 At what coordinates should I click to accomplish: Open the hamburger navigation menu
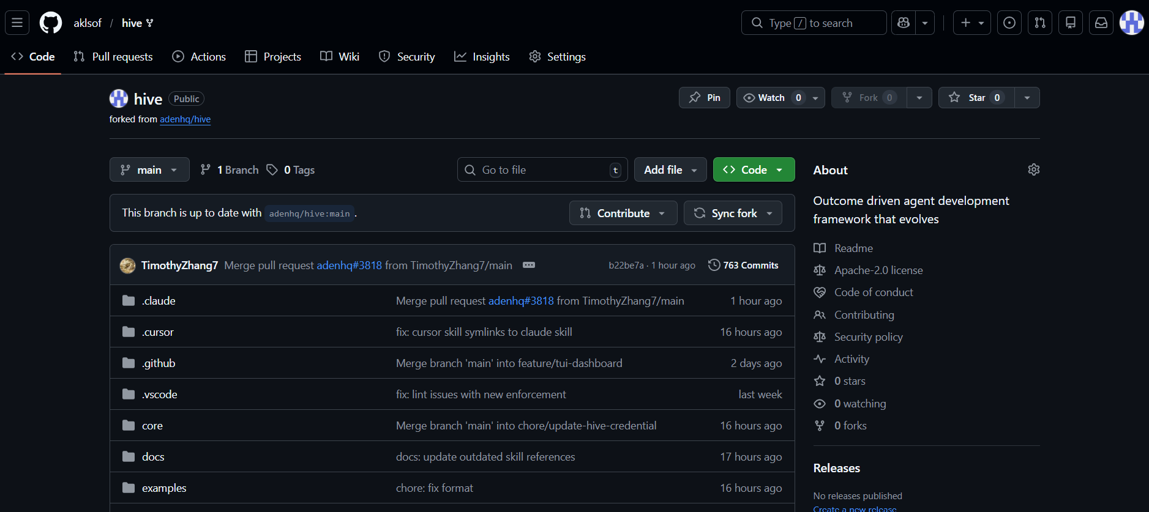(17, 23)
